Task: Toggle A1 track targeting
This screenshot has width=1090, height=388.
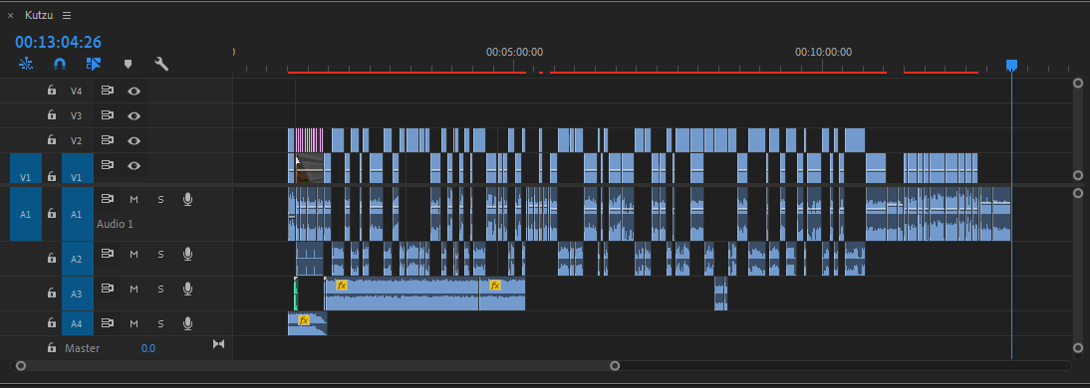Action: [x=77, y=215]
